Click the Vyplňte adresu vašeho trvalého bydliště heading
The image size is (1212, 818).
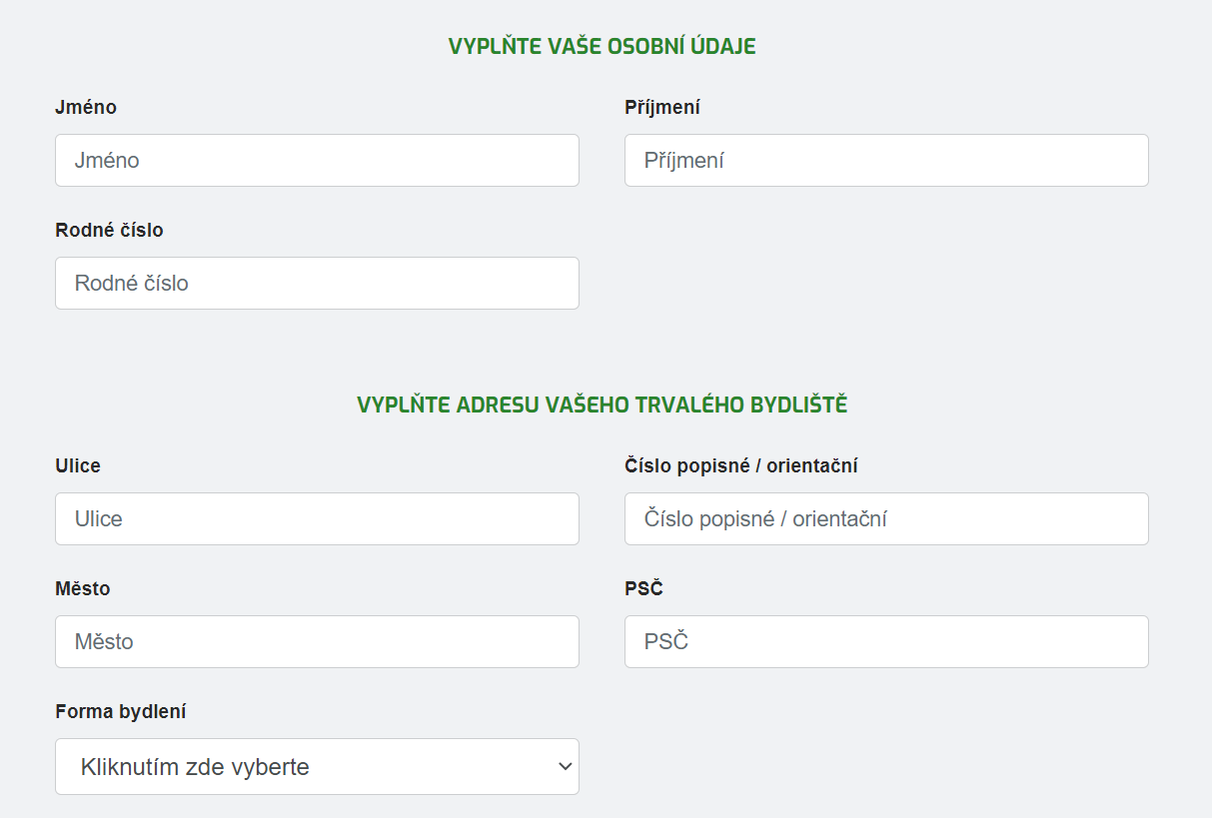click(602, 405)
